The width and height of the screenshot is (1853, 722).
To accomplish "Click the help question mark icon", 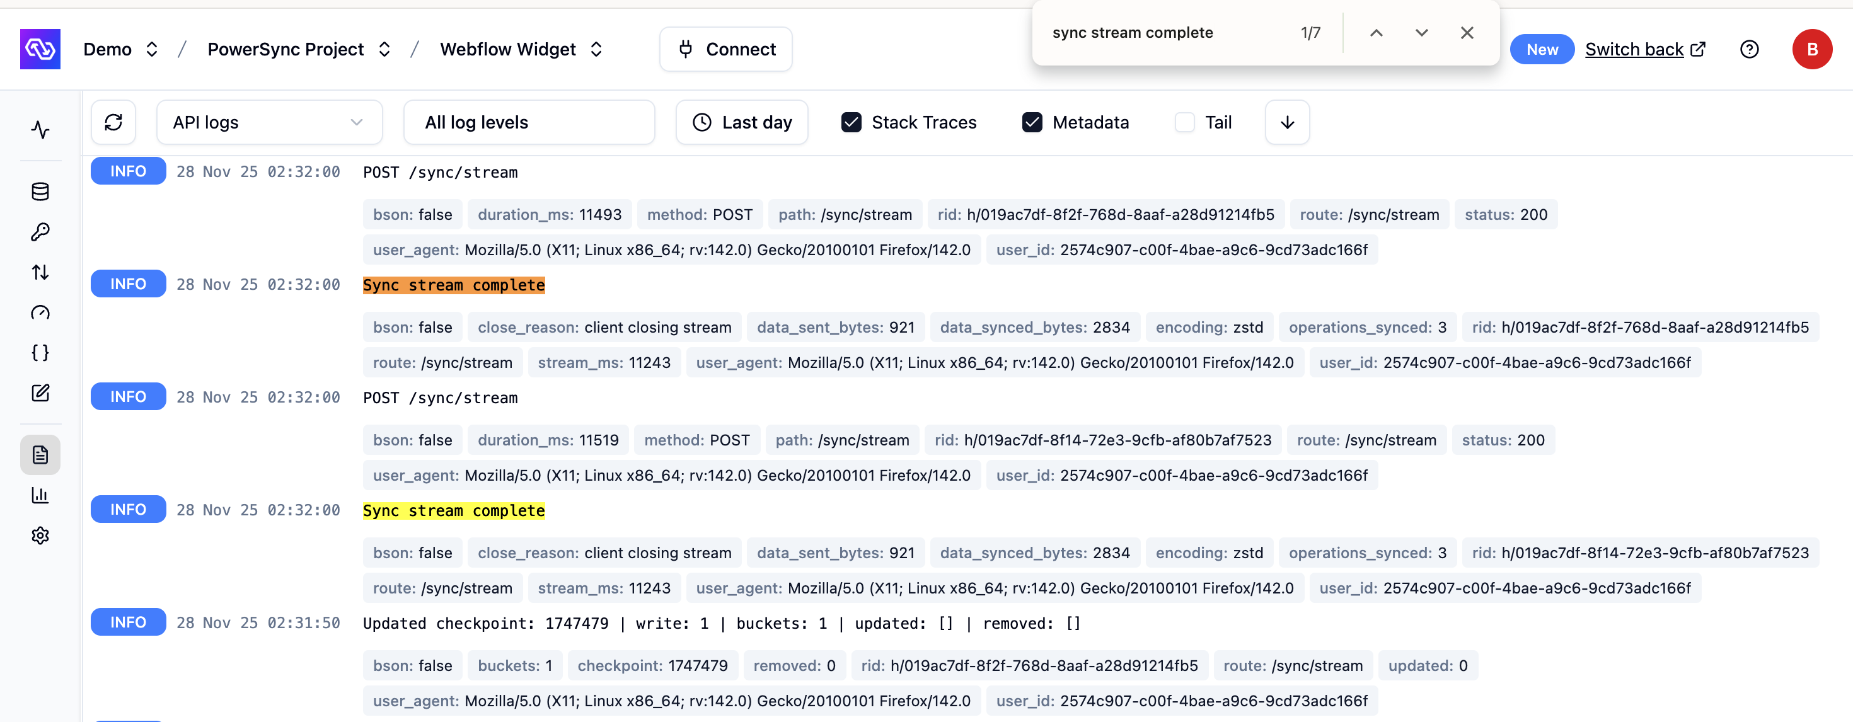I will [1749, 49].
